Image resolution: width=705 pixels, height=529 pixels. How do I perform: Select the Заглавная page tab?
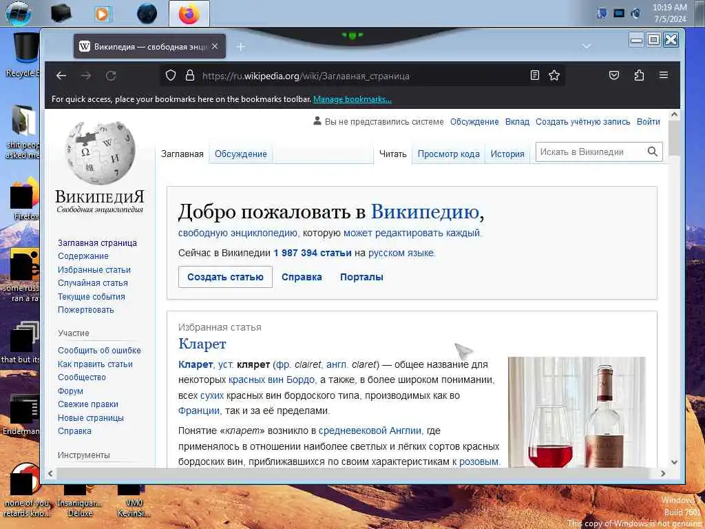click(182, 154)
